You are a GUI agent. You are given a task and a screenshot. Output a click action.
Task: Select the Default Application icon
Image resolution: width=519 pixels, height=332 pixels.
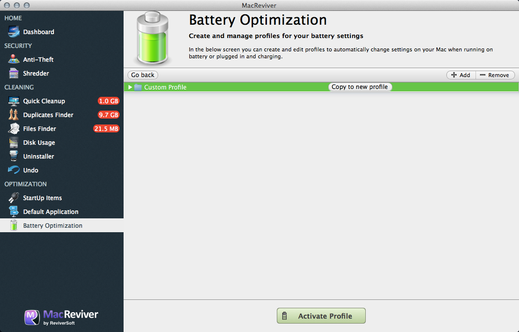point(13,211)
